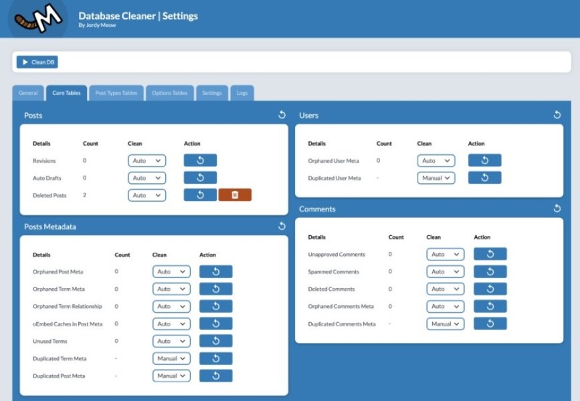Refresh the Posts Metadata panel
The width and height of the screenshot is (580, 401).
281,226
